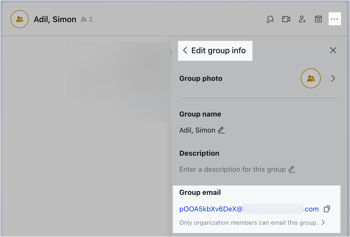The image size is (350, 237).
Task: Edit the group name with pencil icon
Action: pos(221,130)
